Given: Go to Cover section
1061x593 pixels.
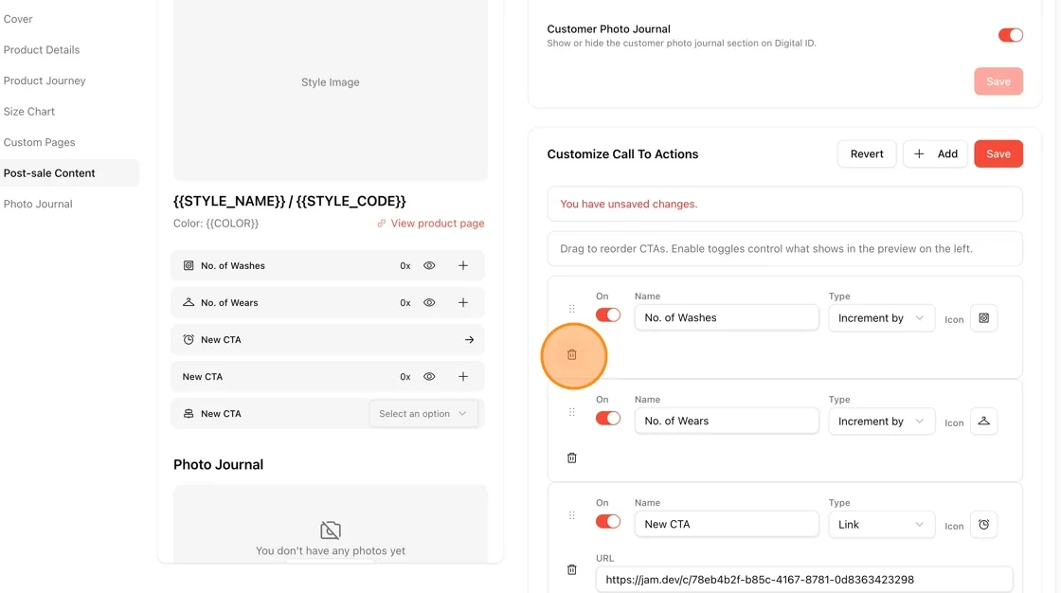Looking at the screenshot, I should (x=18, y=19).
